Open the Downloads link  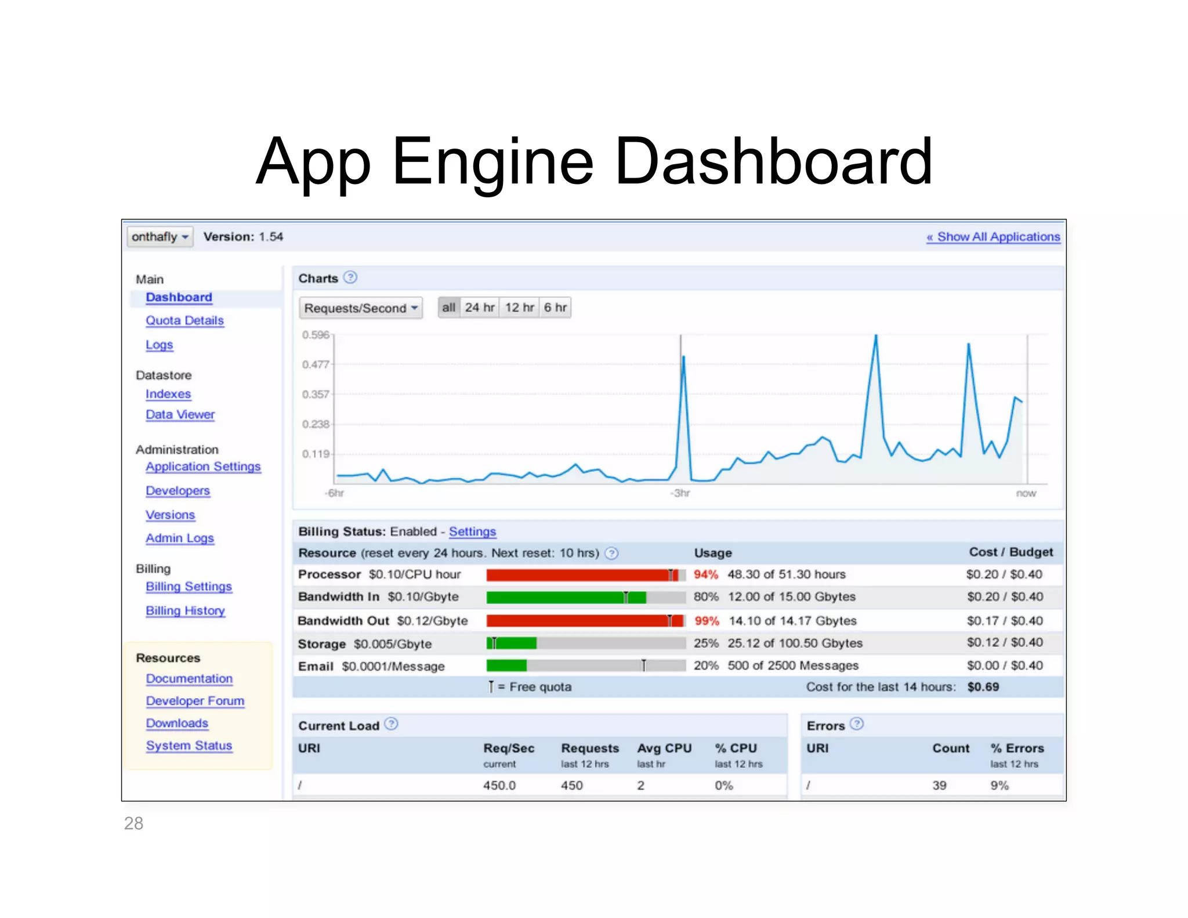tap(177, 723)
